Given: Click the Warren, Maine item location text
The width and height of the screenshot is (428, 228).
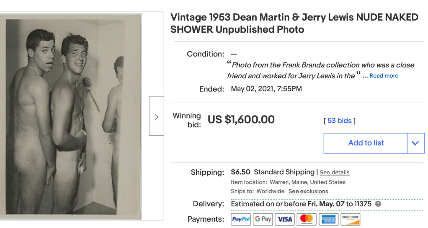Looking at the screenshot, I should tap(307, 182).
